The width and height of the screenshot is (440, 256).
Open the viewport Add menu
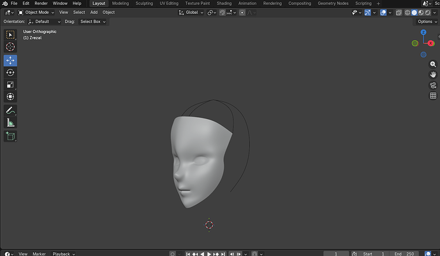(94, 13)
